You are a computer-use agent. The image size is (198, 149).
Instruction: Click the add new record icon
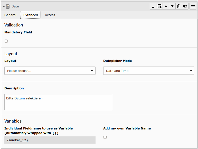pyautogui.click(x=159, y=6)
